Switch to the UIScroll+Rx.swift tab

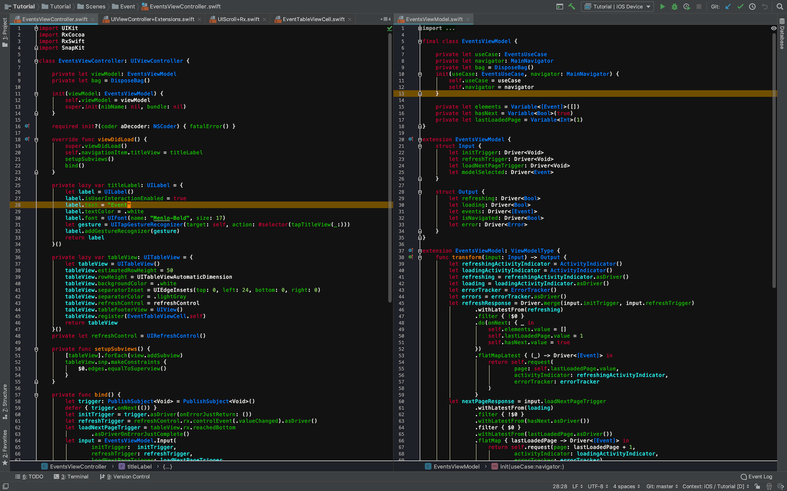point(239,19)
